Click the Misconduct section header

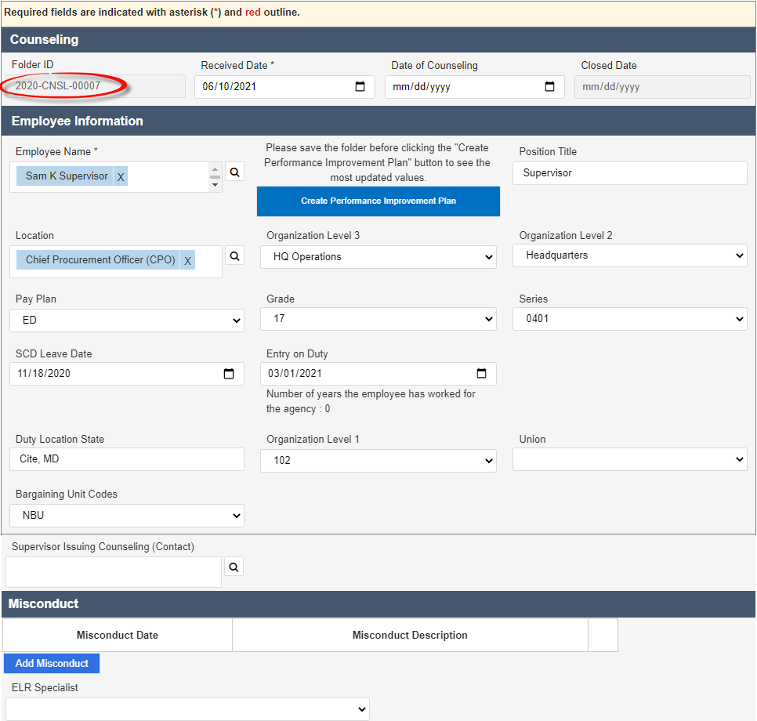(x=378, y=603)
